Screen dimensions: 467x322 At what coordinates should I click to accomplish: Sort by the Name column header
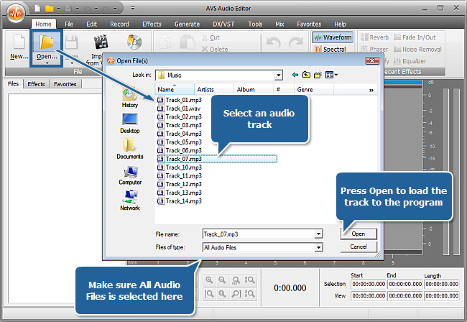coord(175,89)
